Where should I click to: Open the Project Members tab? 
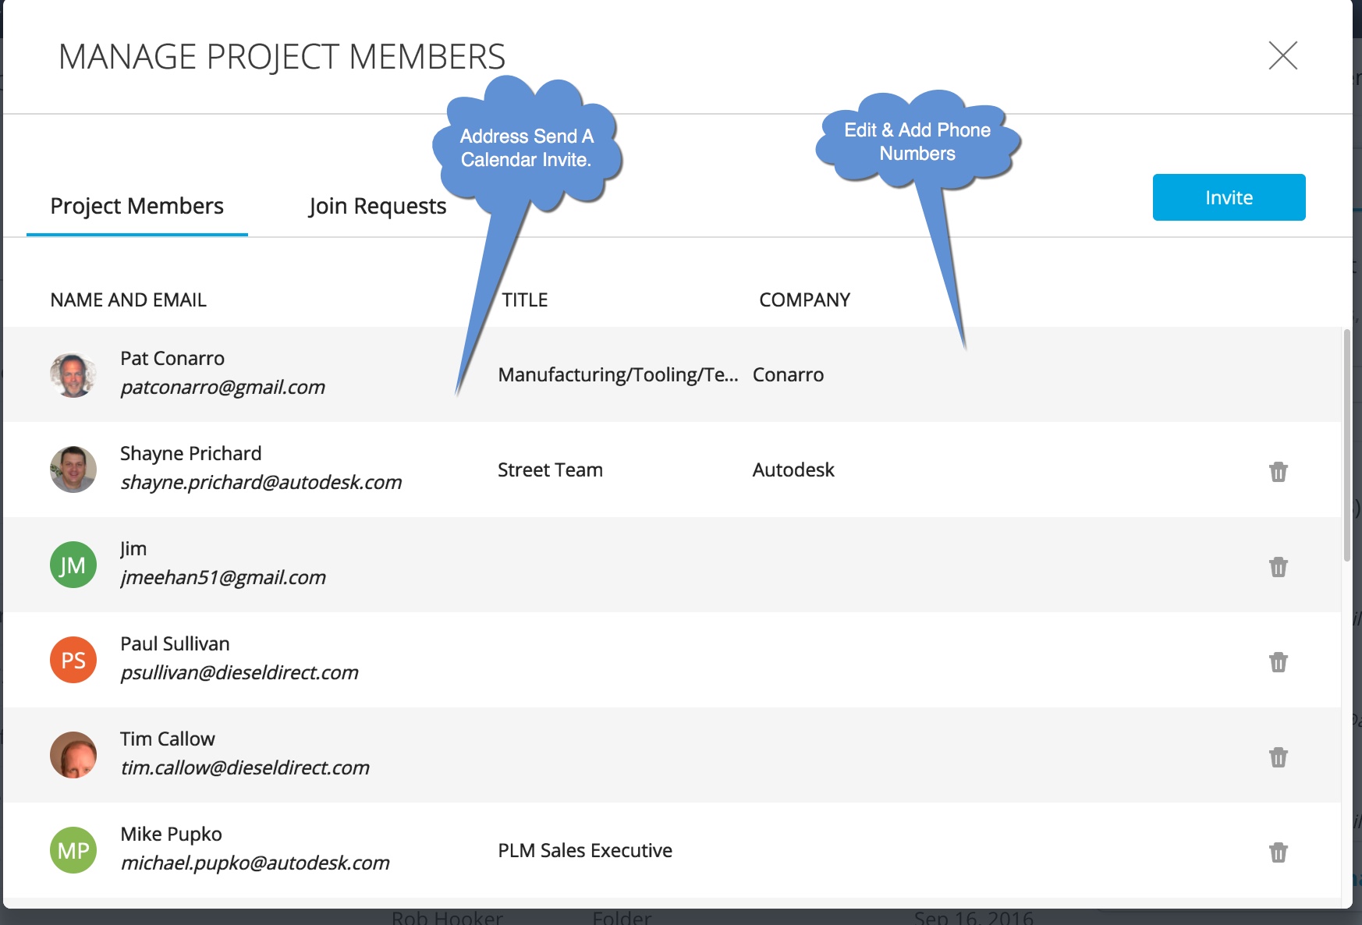pyautogui.click(x=137, y=206)
